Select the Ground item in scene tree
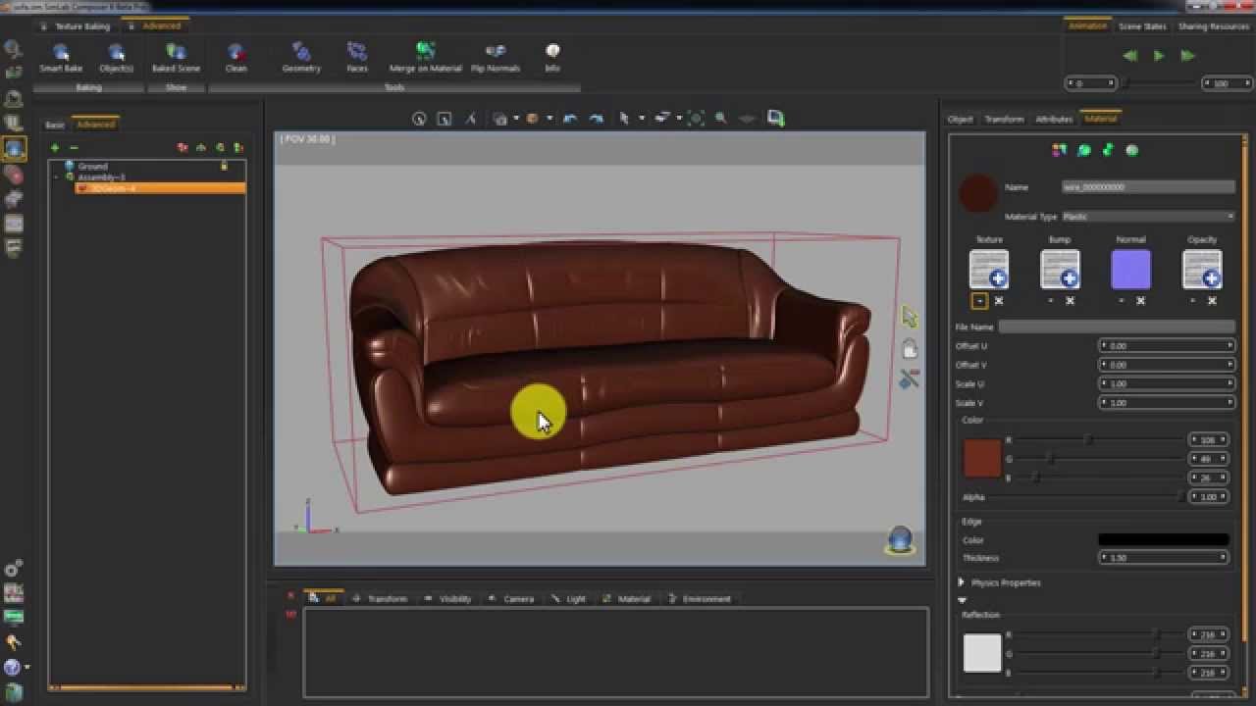The height and width of the screenshot is (706, 1256). (93, 167)
